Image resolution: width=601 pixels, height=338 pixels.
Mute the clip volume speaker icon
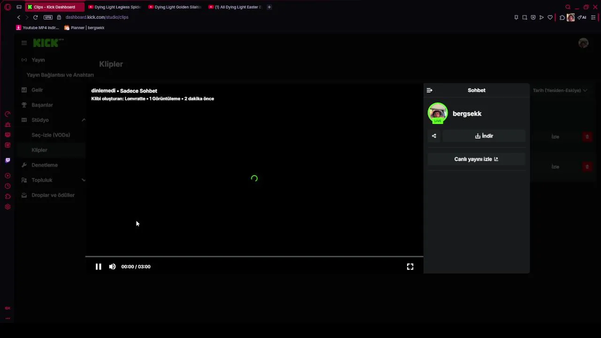112,267
